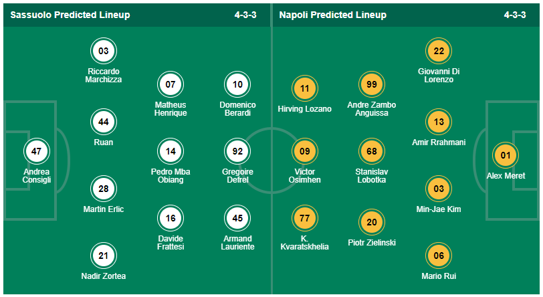
Task: Click Davide Frattesi's number 16 badge
Action: (171, 218)
